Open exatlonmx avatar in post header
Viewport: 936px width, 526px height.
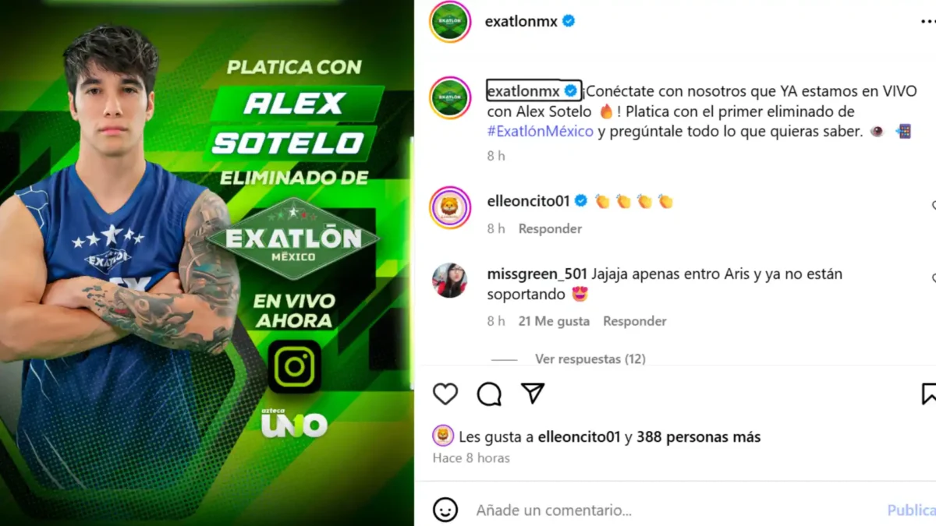(450, 22)
